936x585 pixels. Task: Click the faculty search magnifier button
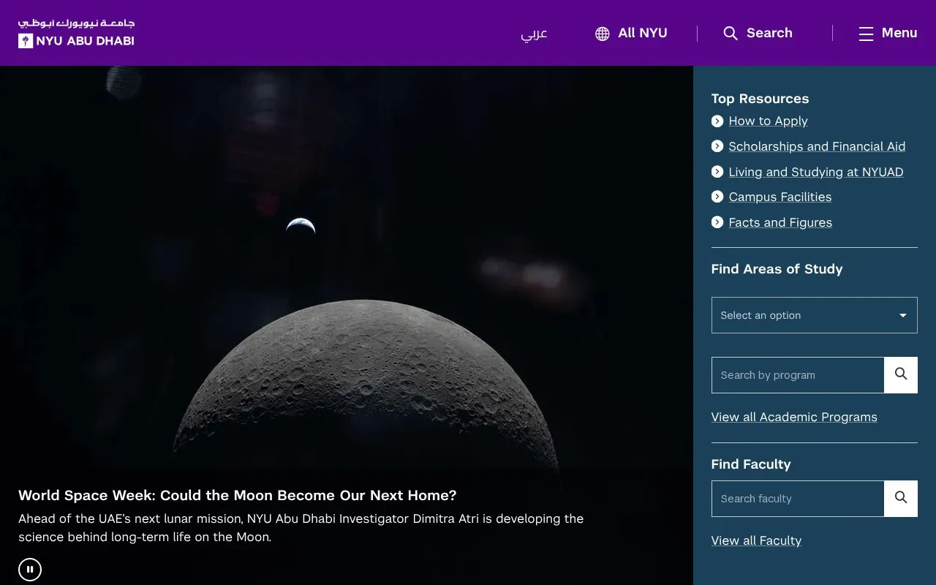(901, 499)
